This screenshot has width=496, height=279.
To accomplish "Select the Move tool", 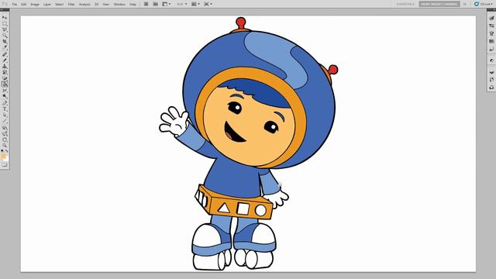I will tap(5, 18).
